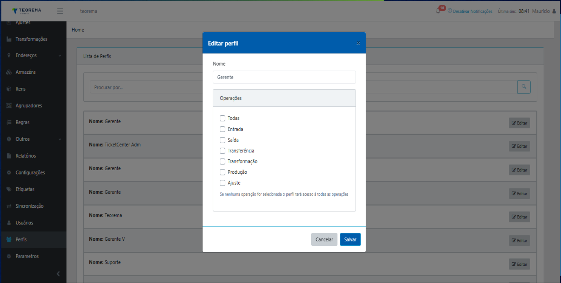The image size is (561, 283).
Task: Click the Mauricio user icon
Action: pos(554,11)
